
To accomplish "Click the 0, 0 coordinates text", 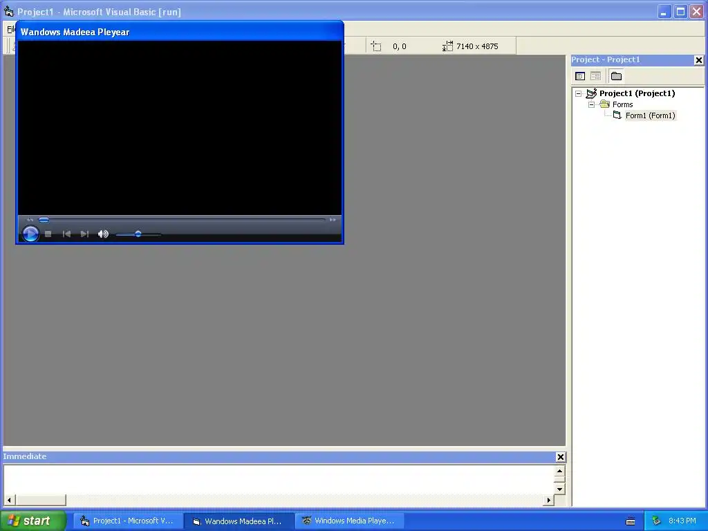I will 400,46.
